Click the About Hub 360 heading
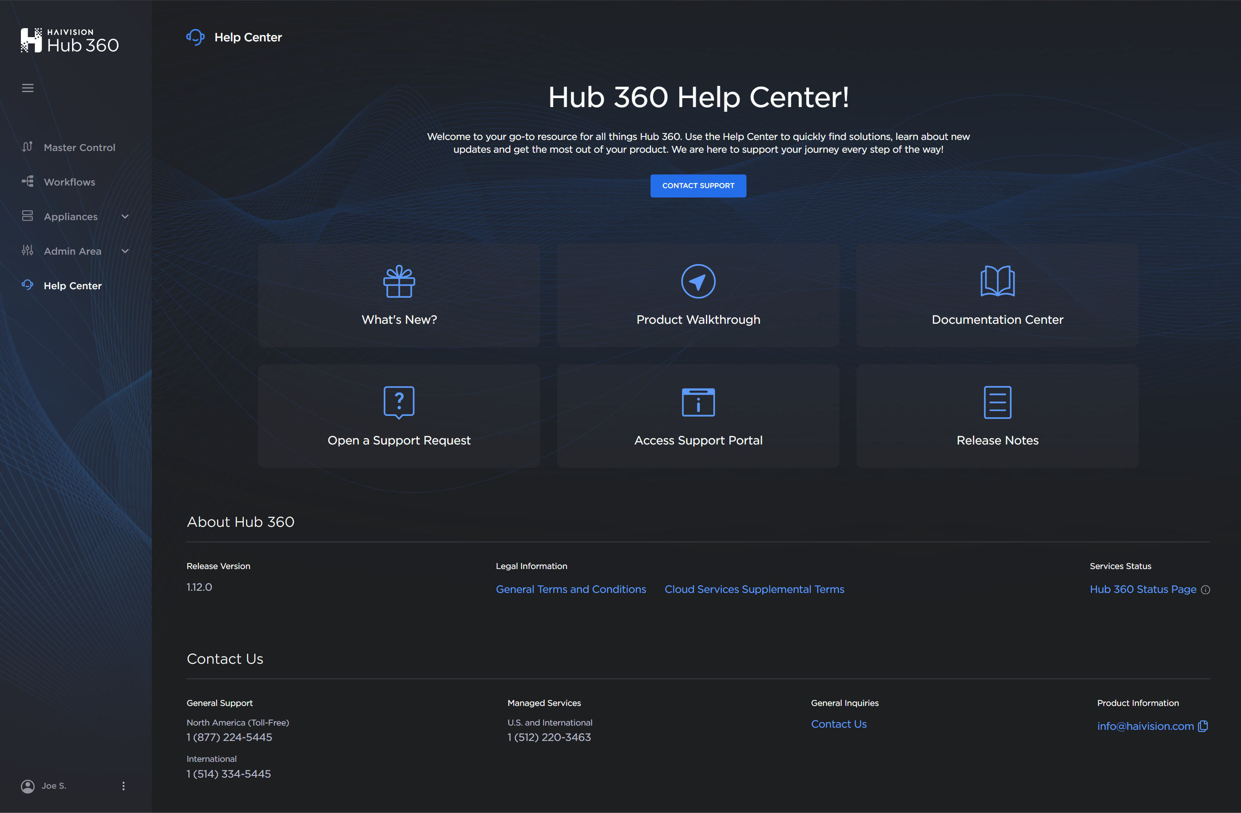This screenshot has width=1241, height=813. tap(240, 522)
